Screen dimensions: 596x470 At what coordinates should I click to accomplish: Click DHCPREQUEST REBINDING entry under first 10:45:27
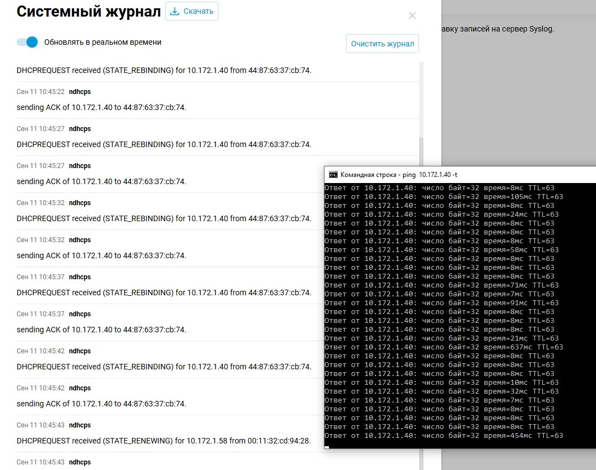[x=164, y=144]
